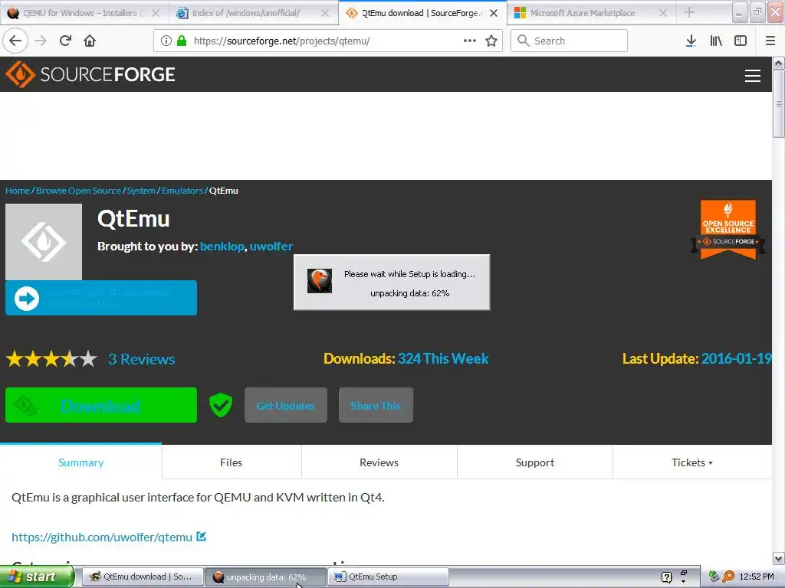Bookmark this page with the star

click(491, 41)
